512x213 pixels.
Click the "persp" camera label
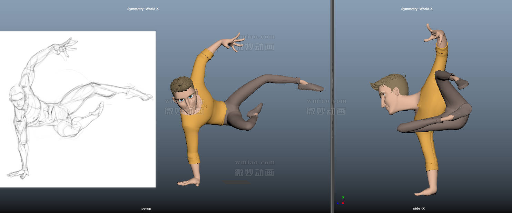click(146, 209)
